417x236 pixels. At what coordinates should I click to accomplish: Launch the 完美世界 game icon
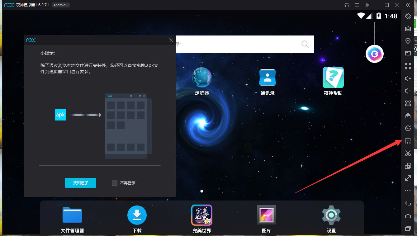[x=201, y=215]
